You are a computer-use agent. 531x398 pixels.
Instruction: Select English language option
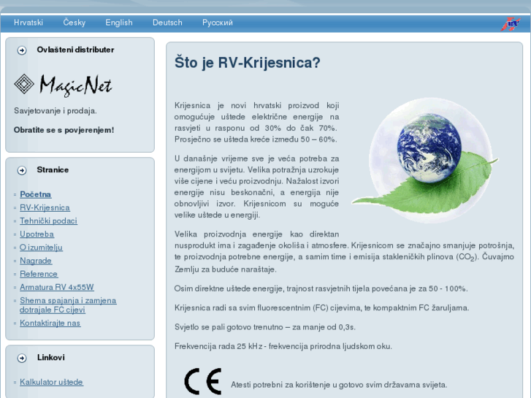[x=119, y=23]
